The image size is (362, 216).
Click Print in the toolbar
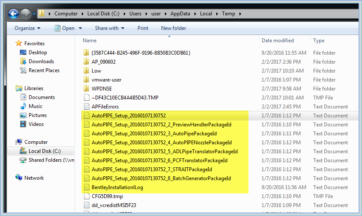tap(143, 28)
